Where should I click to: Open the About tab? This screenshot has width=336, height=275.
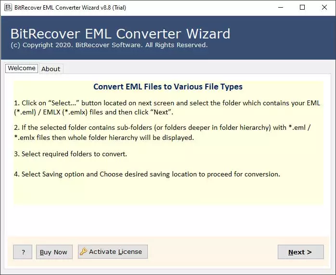51,69
